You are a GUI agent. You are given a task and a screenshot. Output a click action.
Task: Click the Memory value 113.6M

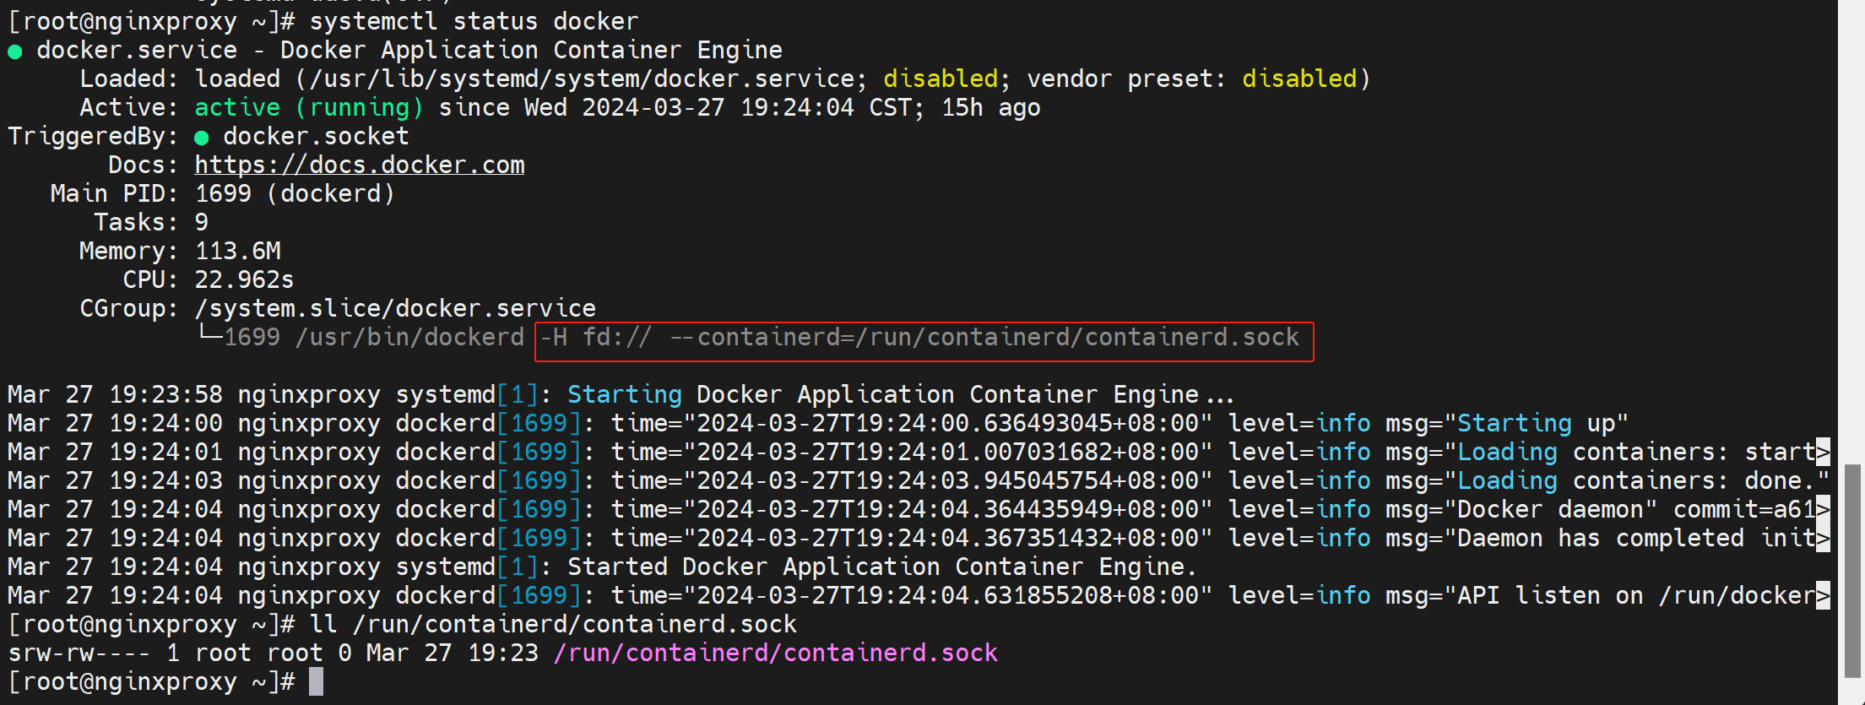pyautogui.click(x=238, y=251)
